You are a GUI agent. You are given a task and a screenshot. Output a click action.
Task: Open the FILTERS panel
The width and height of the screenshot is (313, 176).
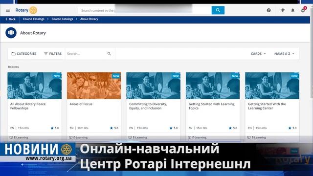[53, 54]
